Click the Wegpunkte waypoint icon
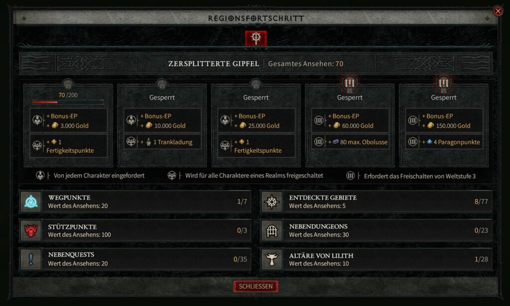The width and height of the screenshot is (510, 306). (x=31, y=202)
